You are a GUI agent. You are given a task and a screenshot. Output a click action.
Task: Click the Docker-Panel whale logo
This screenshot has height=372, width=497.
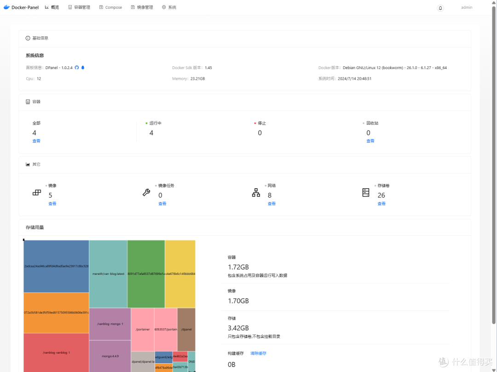6,7
